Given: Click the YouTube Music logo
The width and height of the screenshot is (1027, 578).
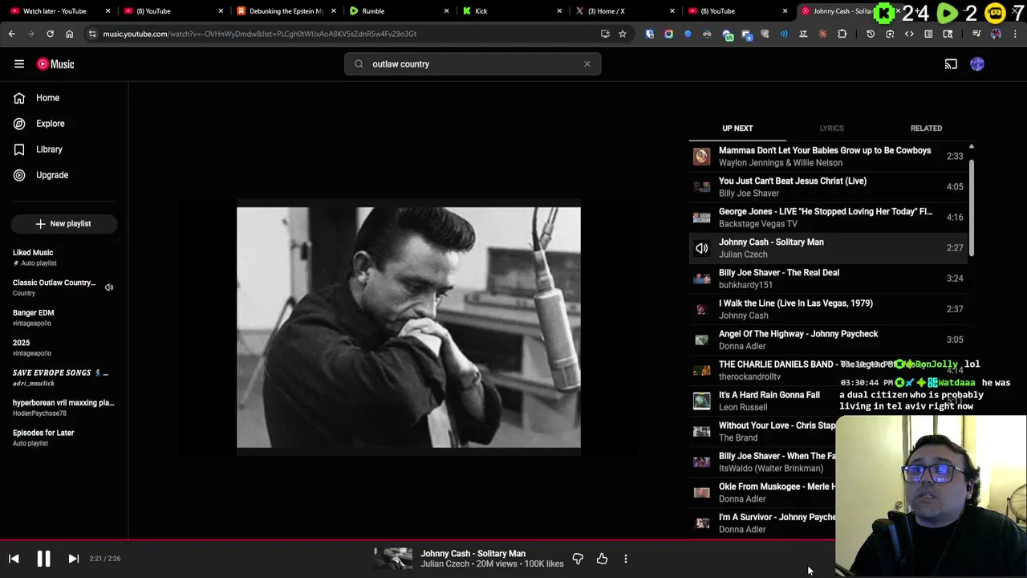Looking at the screenshot, I should [x=55, y=64].
